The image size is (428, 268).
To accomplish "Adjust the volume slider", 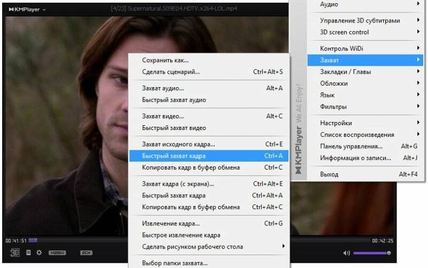I will tap(372, 253).
